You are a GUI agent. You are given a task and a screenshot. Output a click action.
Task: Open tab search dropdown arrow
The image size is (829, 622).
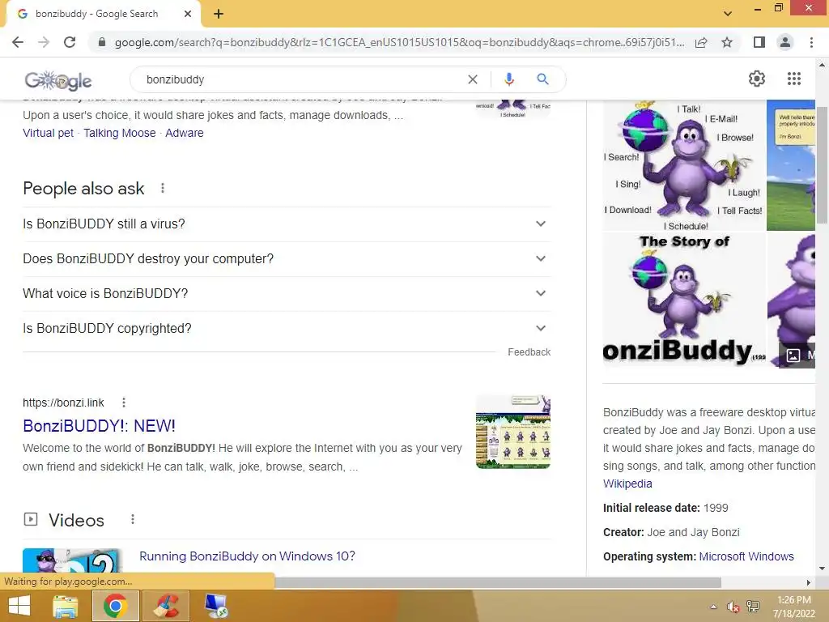[728, 14]
